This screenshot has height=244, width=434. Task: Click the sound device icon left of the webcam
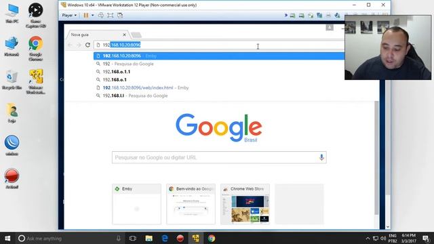[337, 16]
